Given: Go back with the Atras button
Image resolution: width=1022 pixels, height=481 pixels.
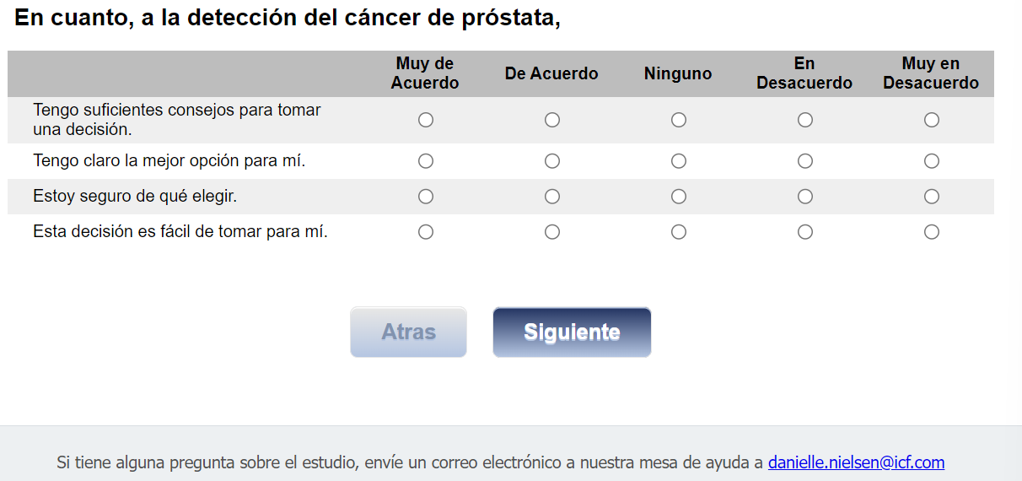Looking at the screenshot, I should coord(408,332).
